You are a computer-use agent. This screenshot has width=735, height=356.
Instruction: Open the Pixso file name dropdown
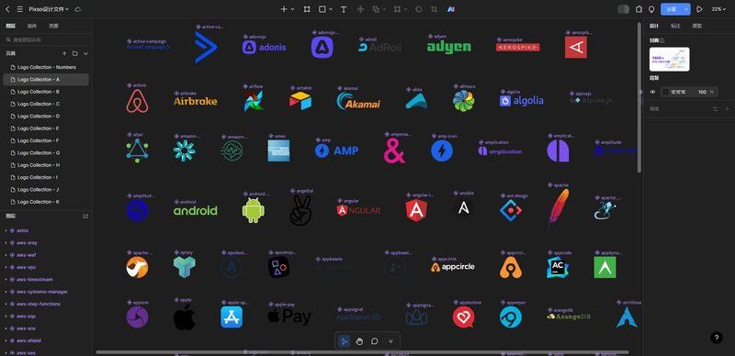[x=49, y=9]
